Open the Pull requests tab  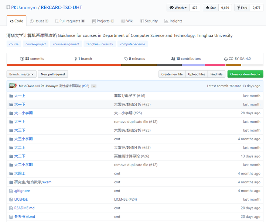[x=70, y=21]
